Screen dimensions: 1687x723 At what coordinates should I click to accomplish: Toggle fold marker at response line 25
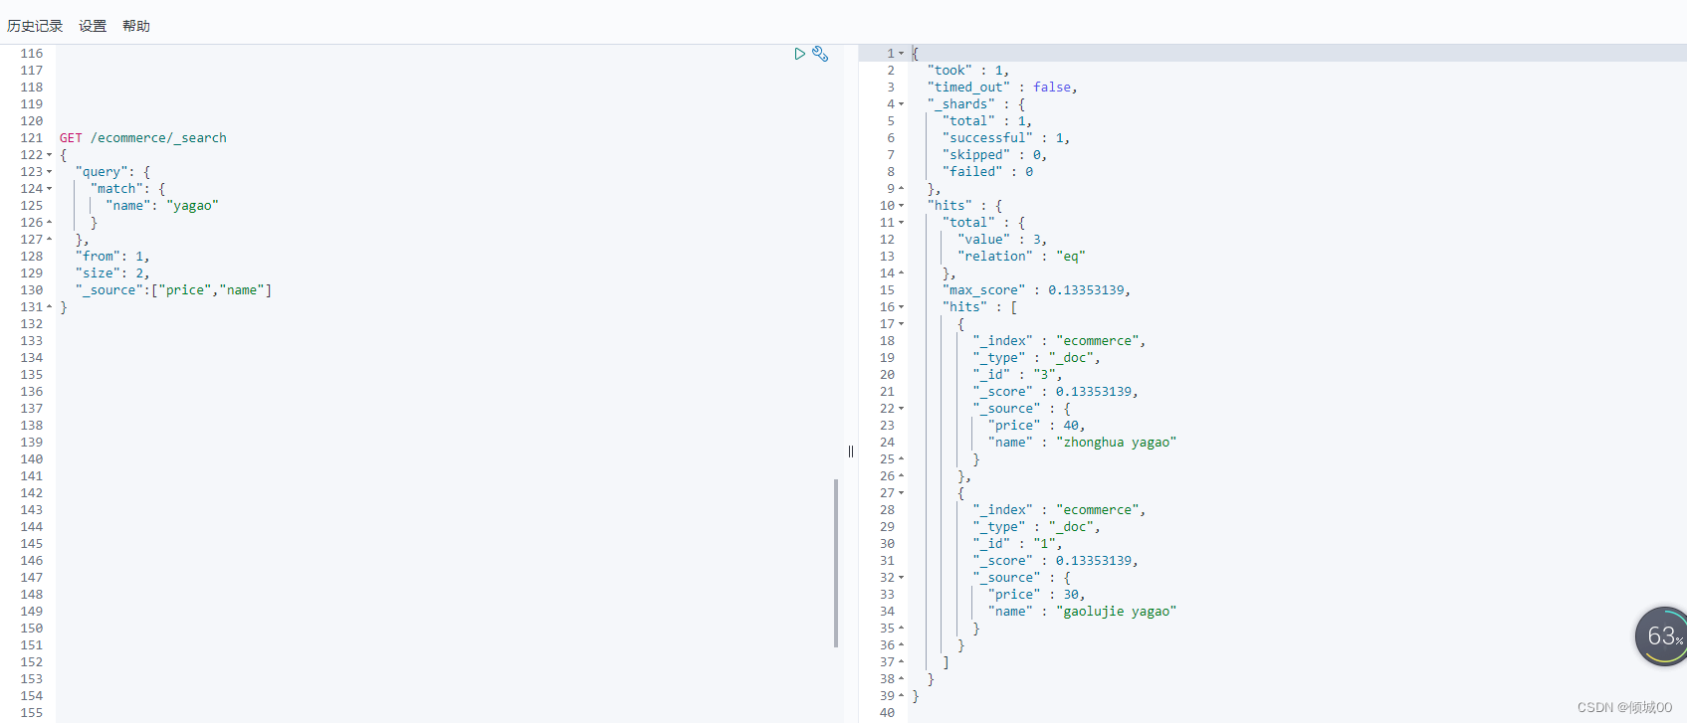point(902,459)
